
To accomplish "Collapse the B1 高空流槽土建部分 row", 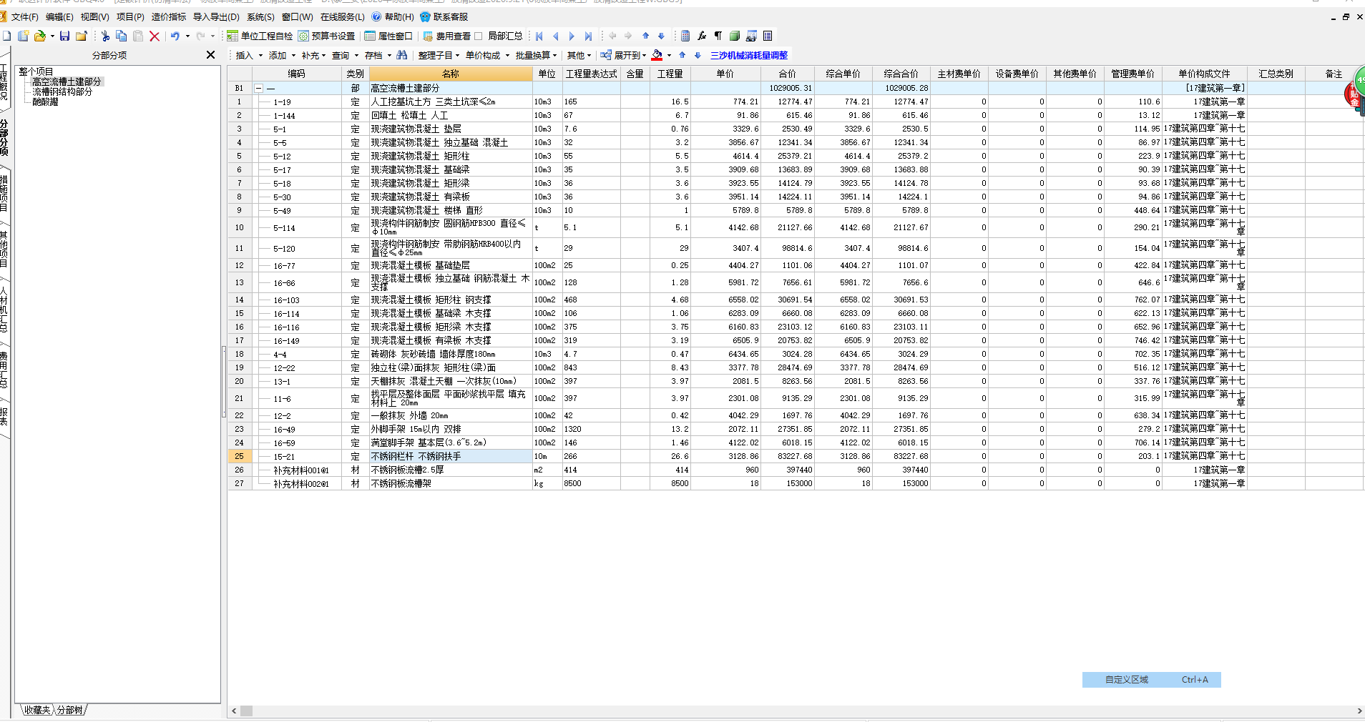I will click(x=259, y=89).
